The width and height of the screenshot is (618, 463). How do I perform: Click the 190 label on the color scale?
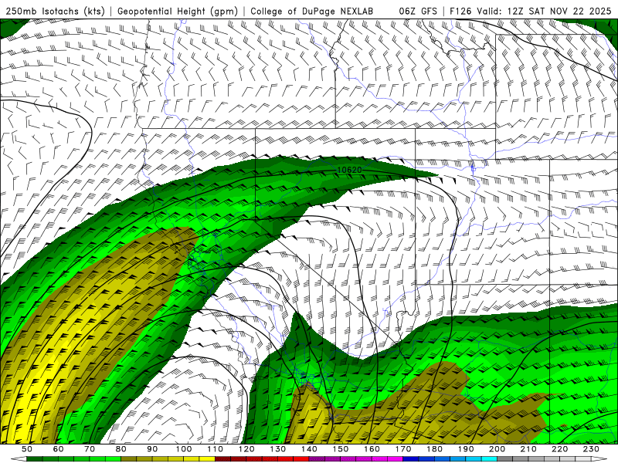tap(466, 449)
